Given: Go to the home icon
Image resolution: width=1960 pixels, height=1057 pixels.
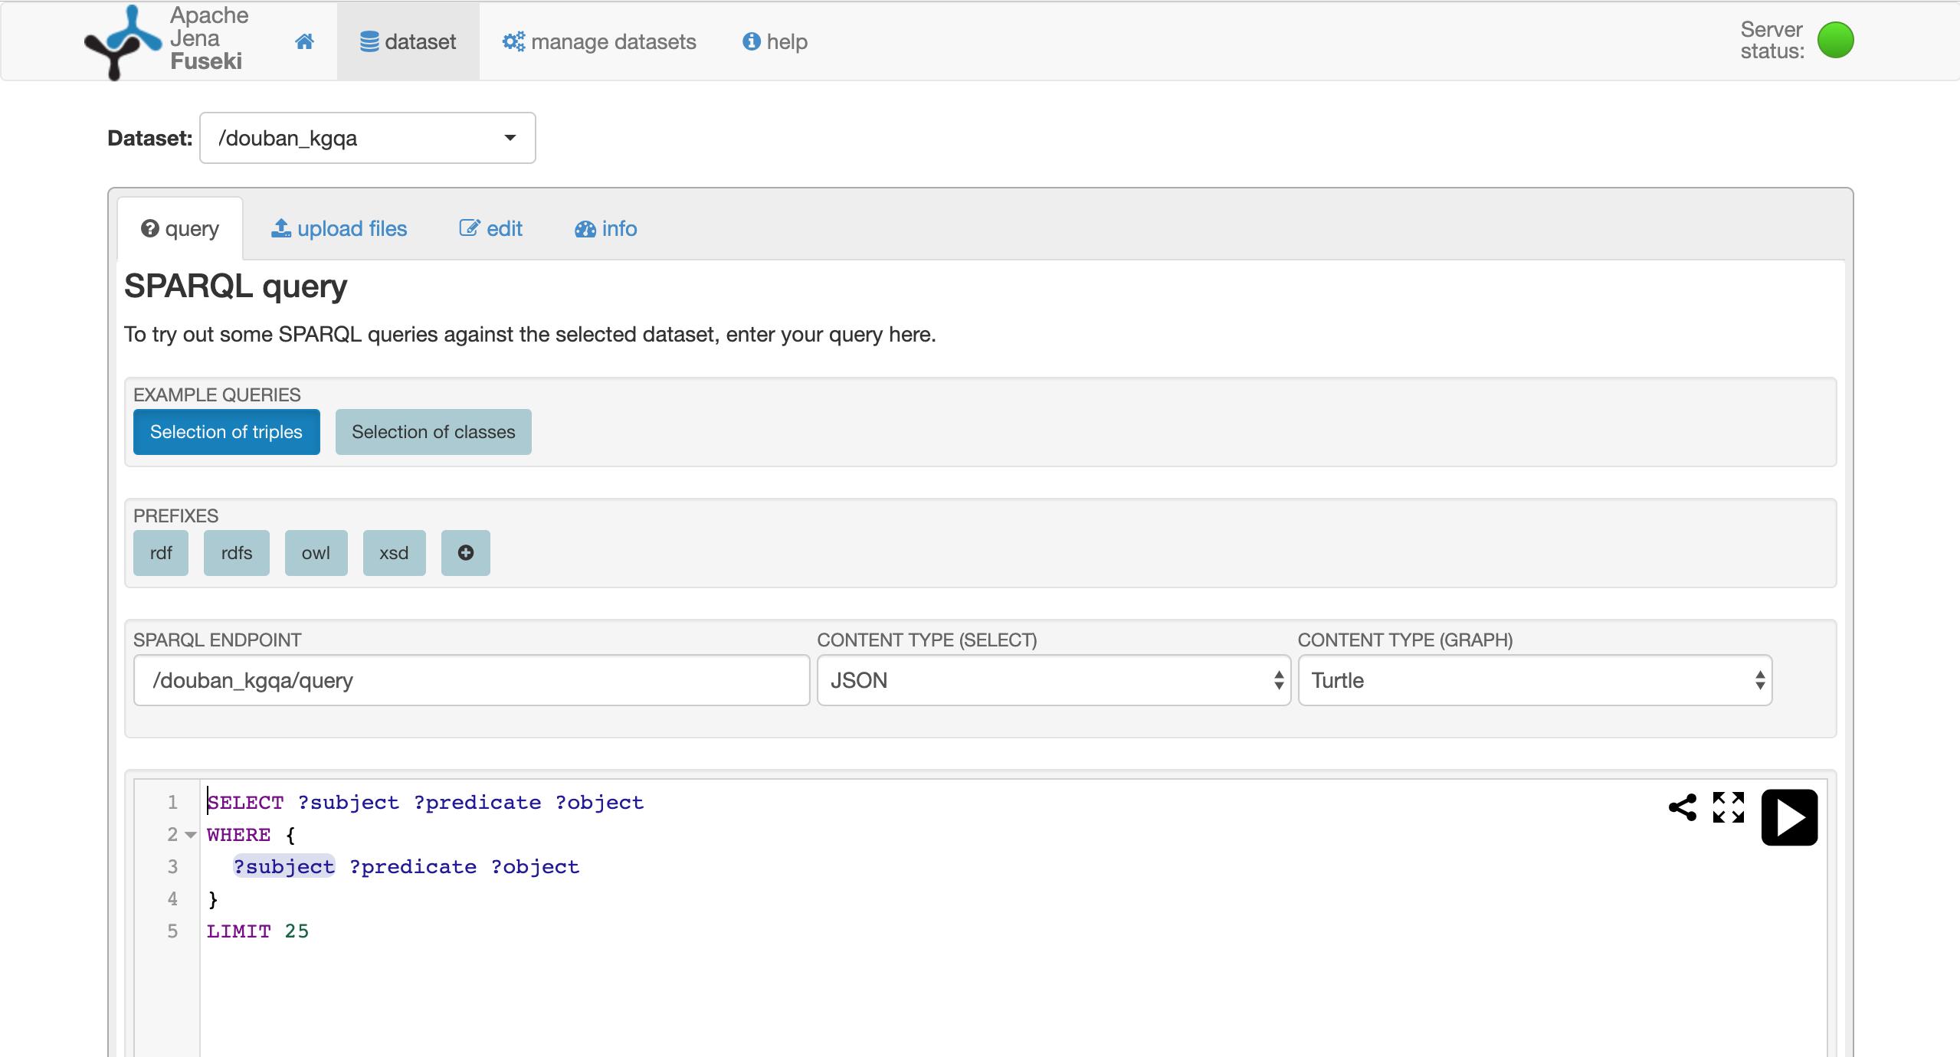Looking at the screenshot, I should tap(304, 41).
